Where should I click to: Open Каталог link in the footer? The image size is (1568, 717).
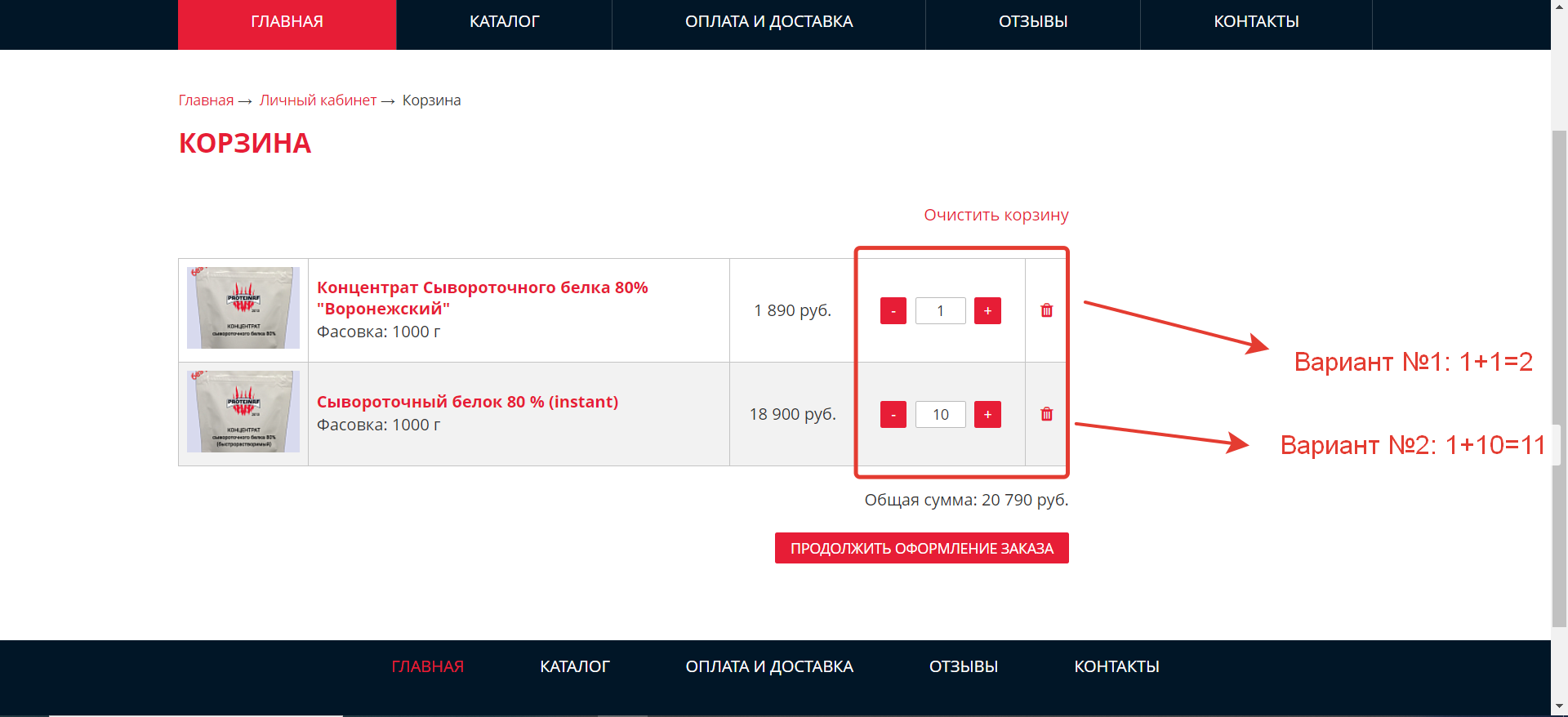click(574, 666)
